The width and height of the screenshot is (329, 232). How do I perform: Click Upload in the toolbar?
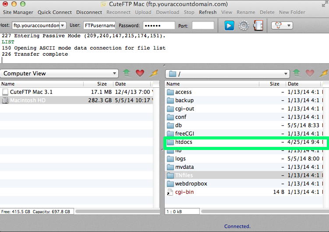tap(143, 12)
